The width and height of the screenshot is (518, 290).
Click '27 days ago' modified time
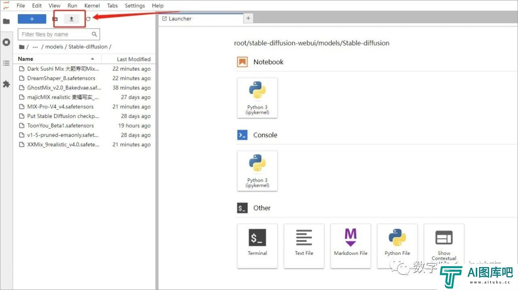point(136,97)
